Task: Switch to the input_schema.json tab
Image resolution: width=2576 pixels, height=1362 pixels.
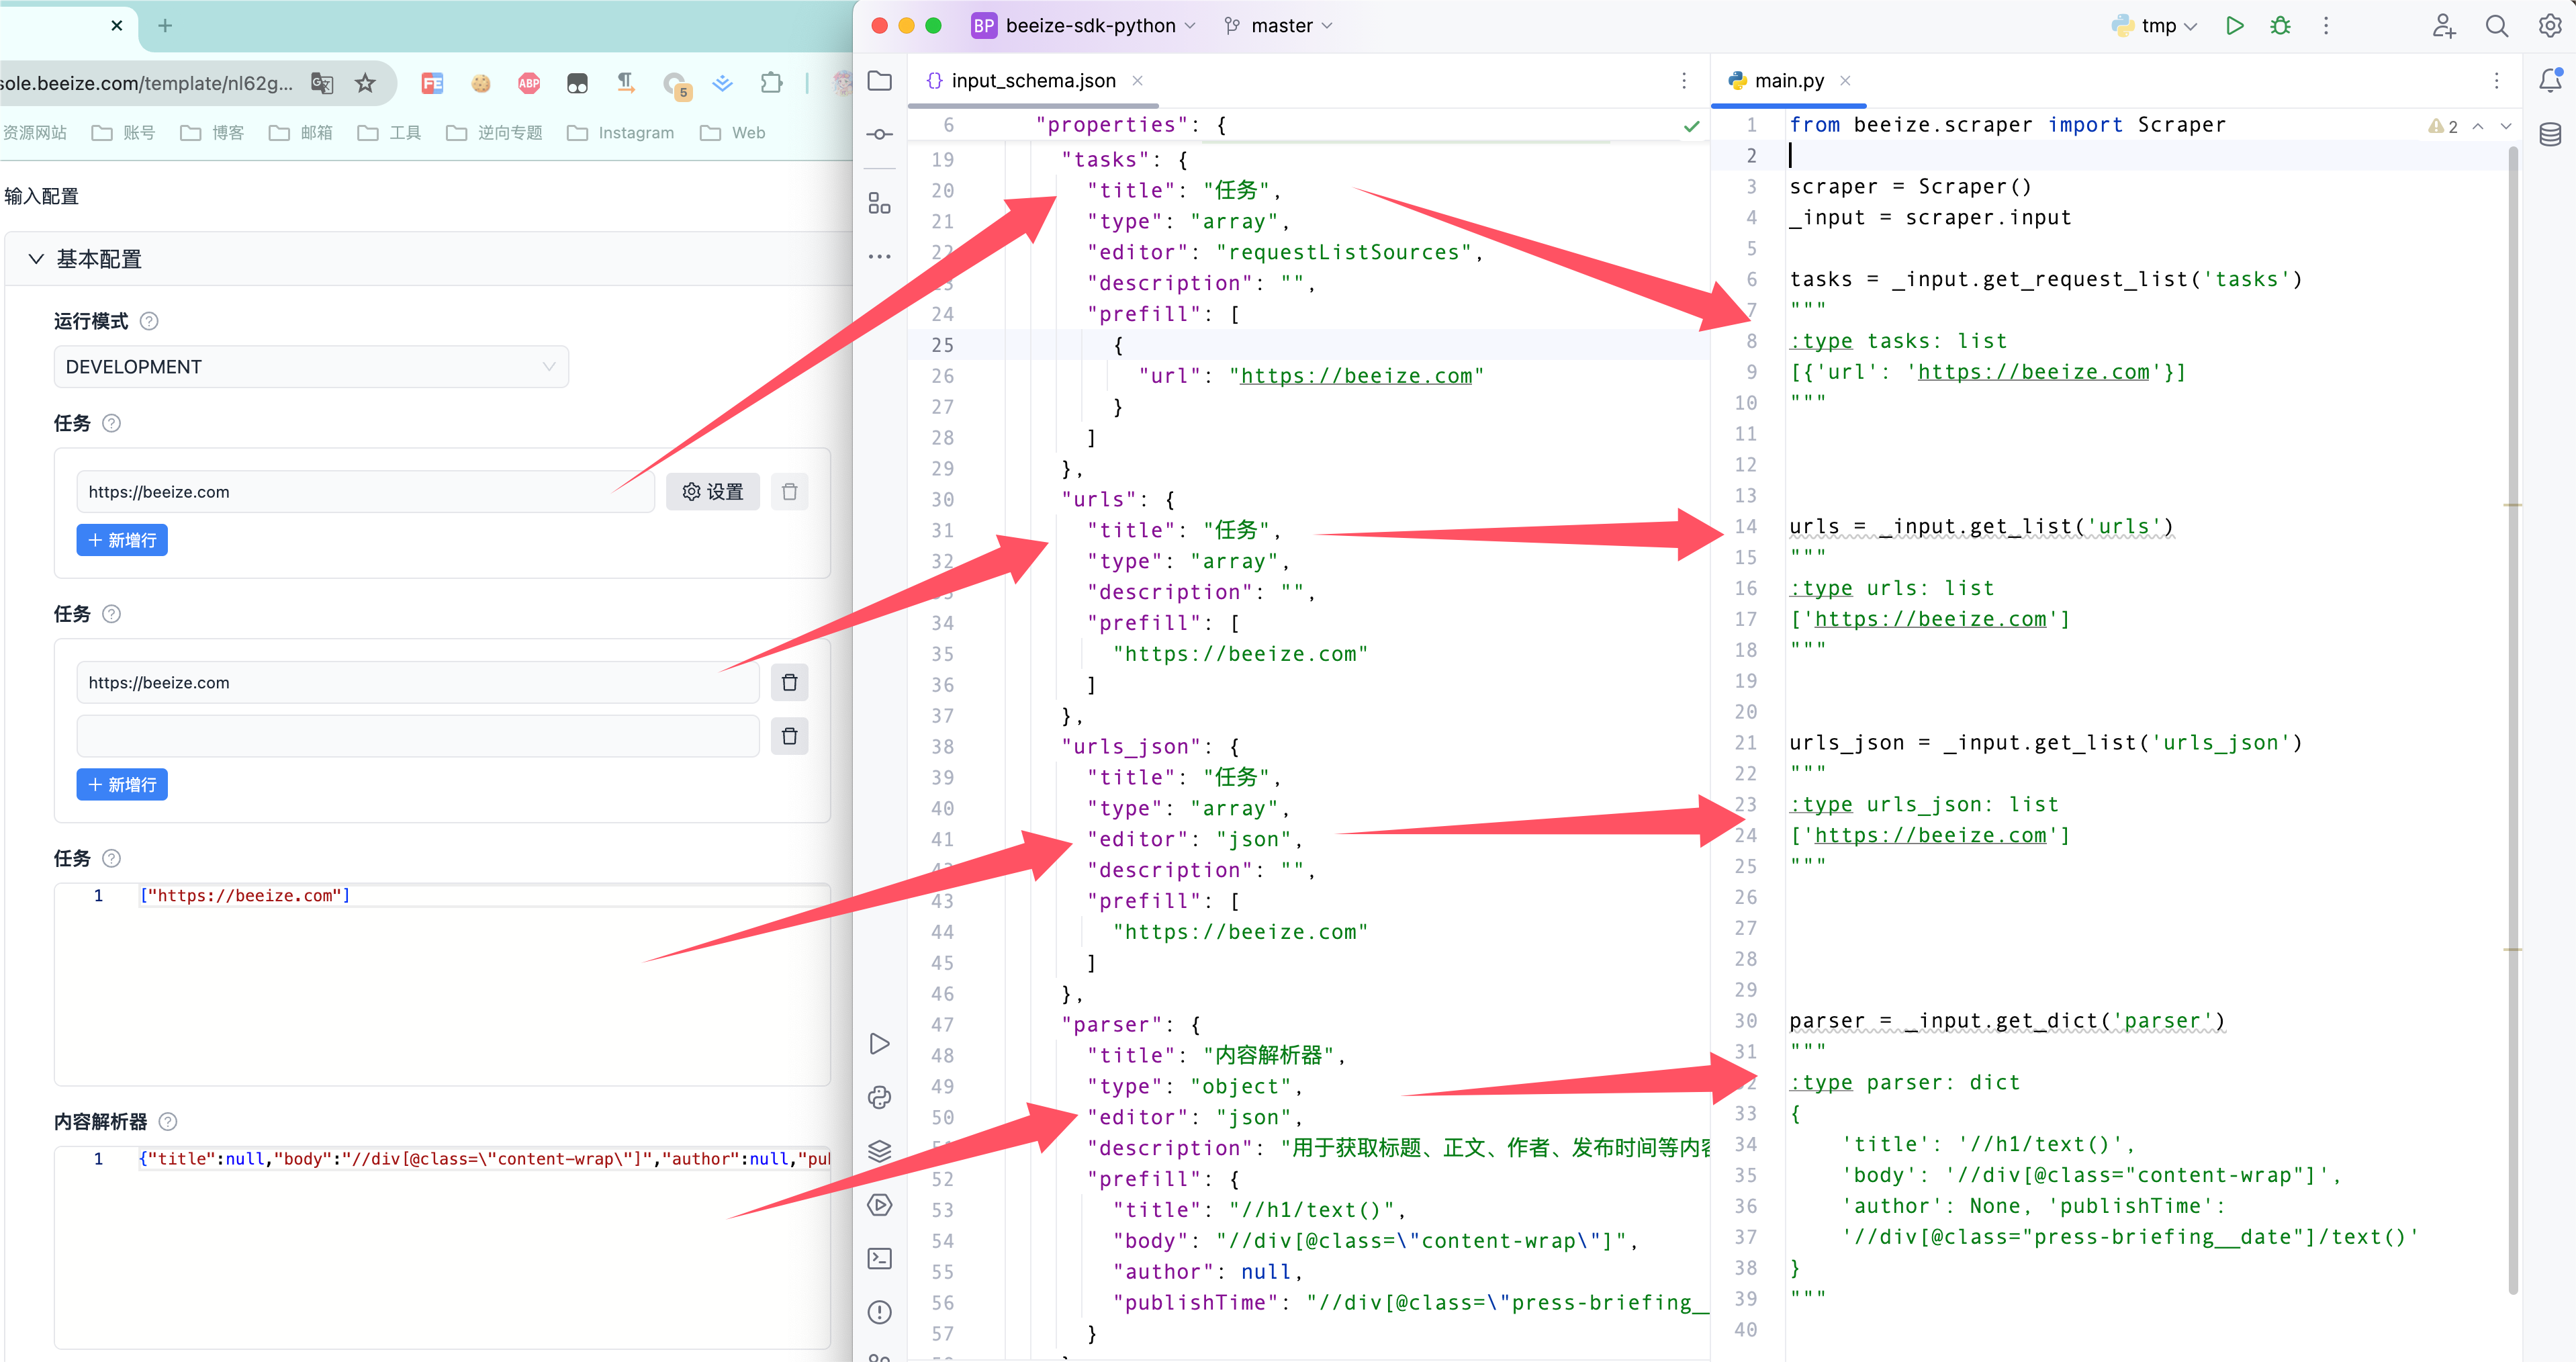Action: click(x=1033, y=81)
